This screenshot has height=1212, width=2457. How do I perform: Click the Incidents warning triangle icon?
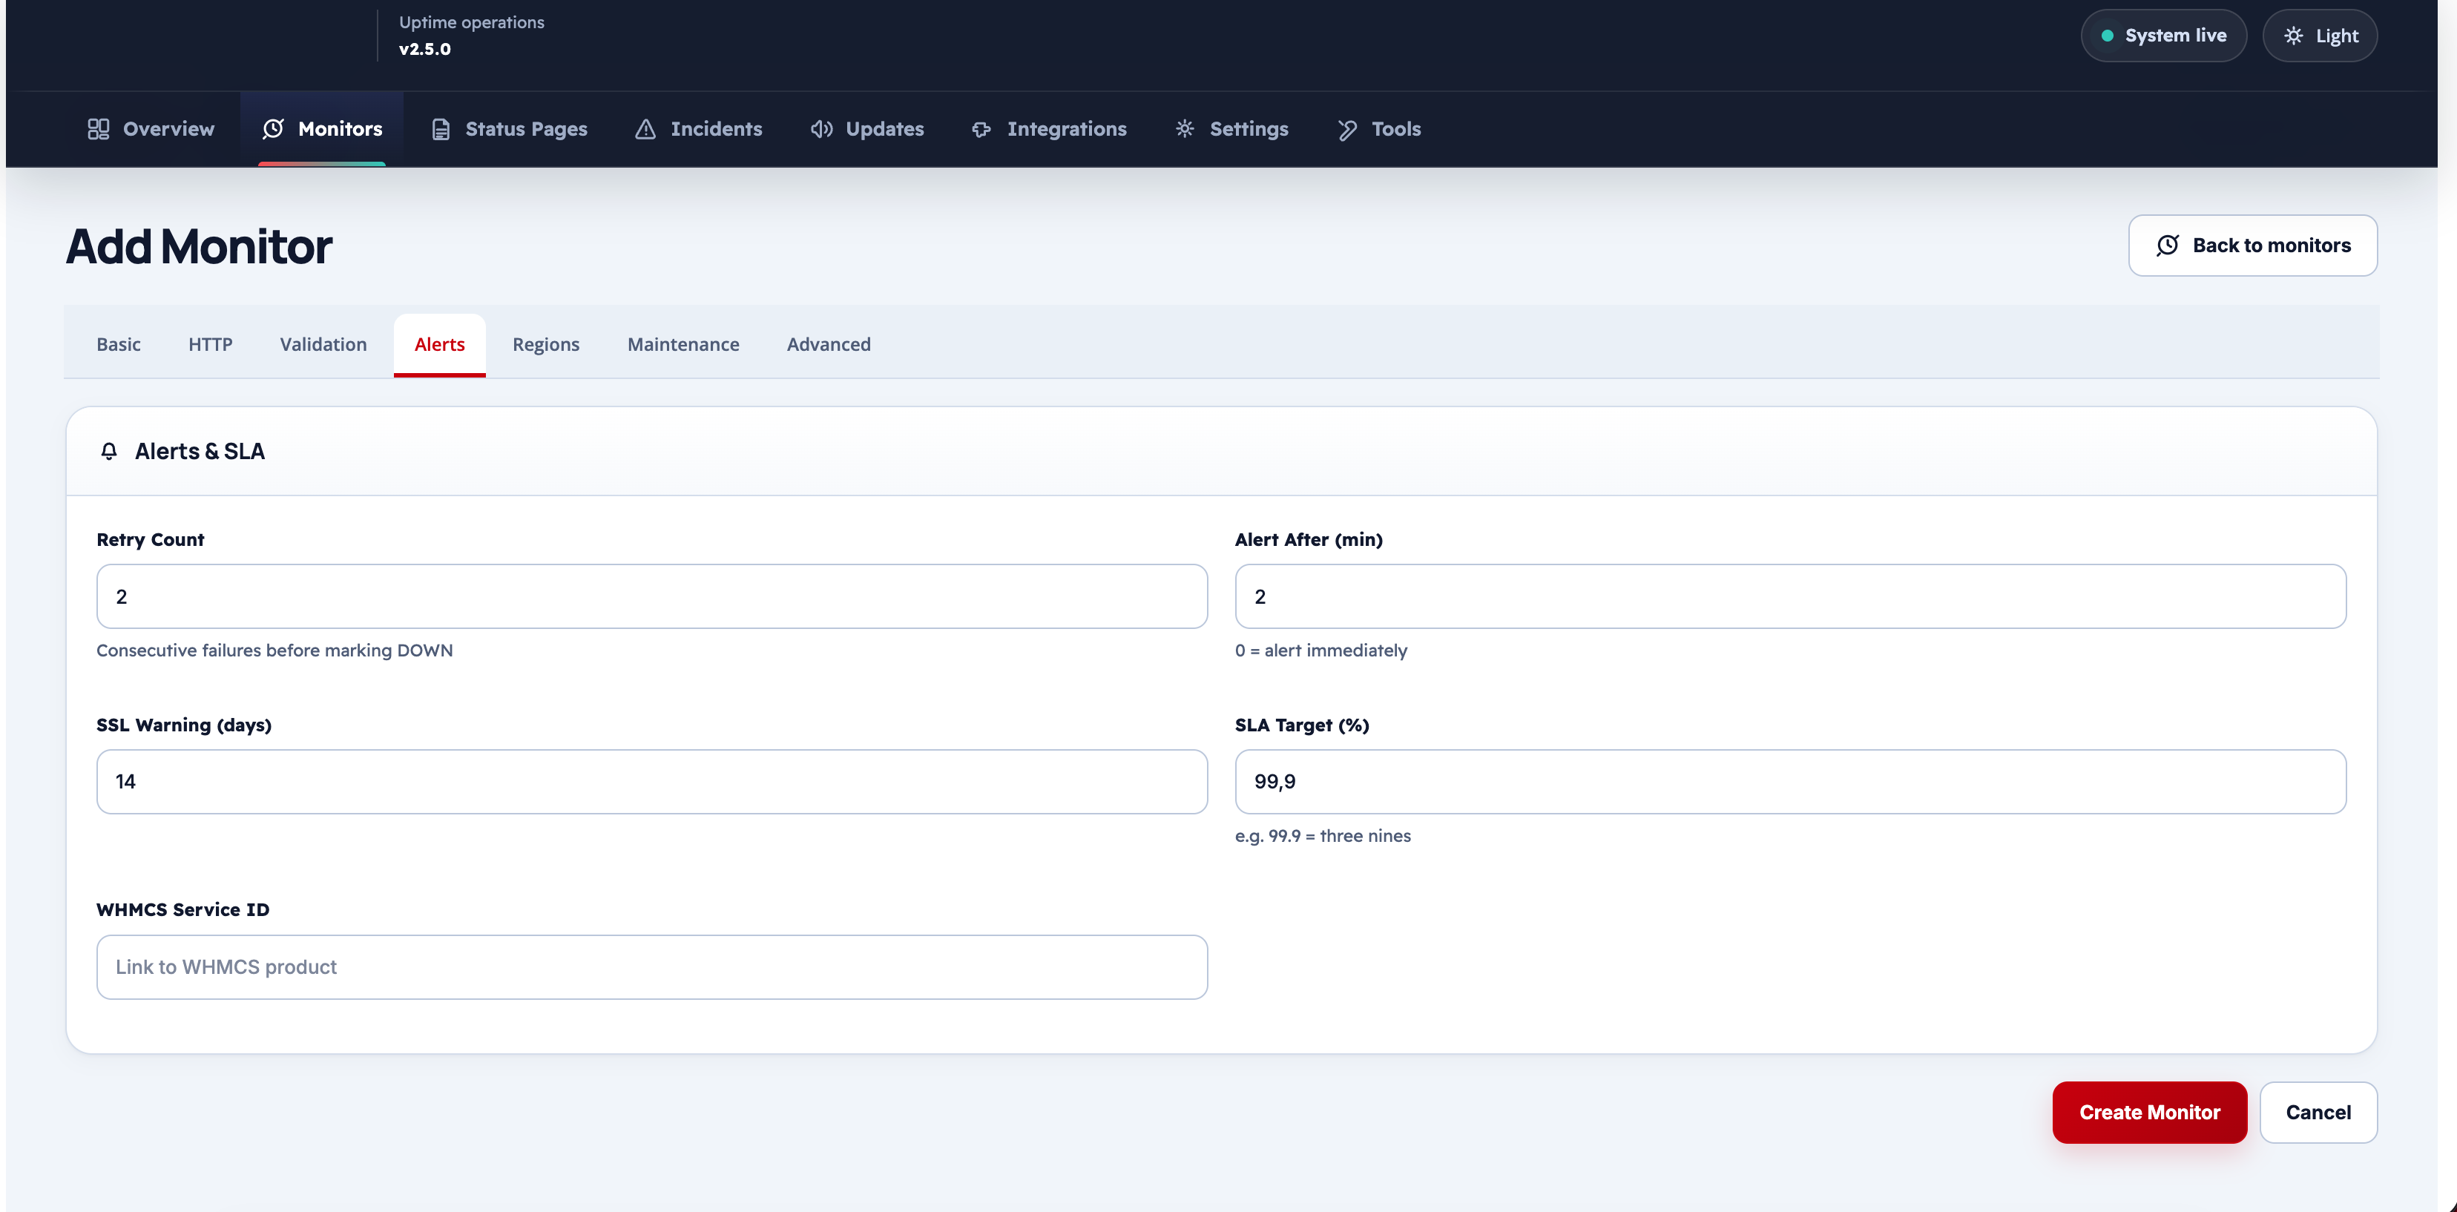coord(645,129)
